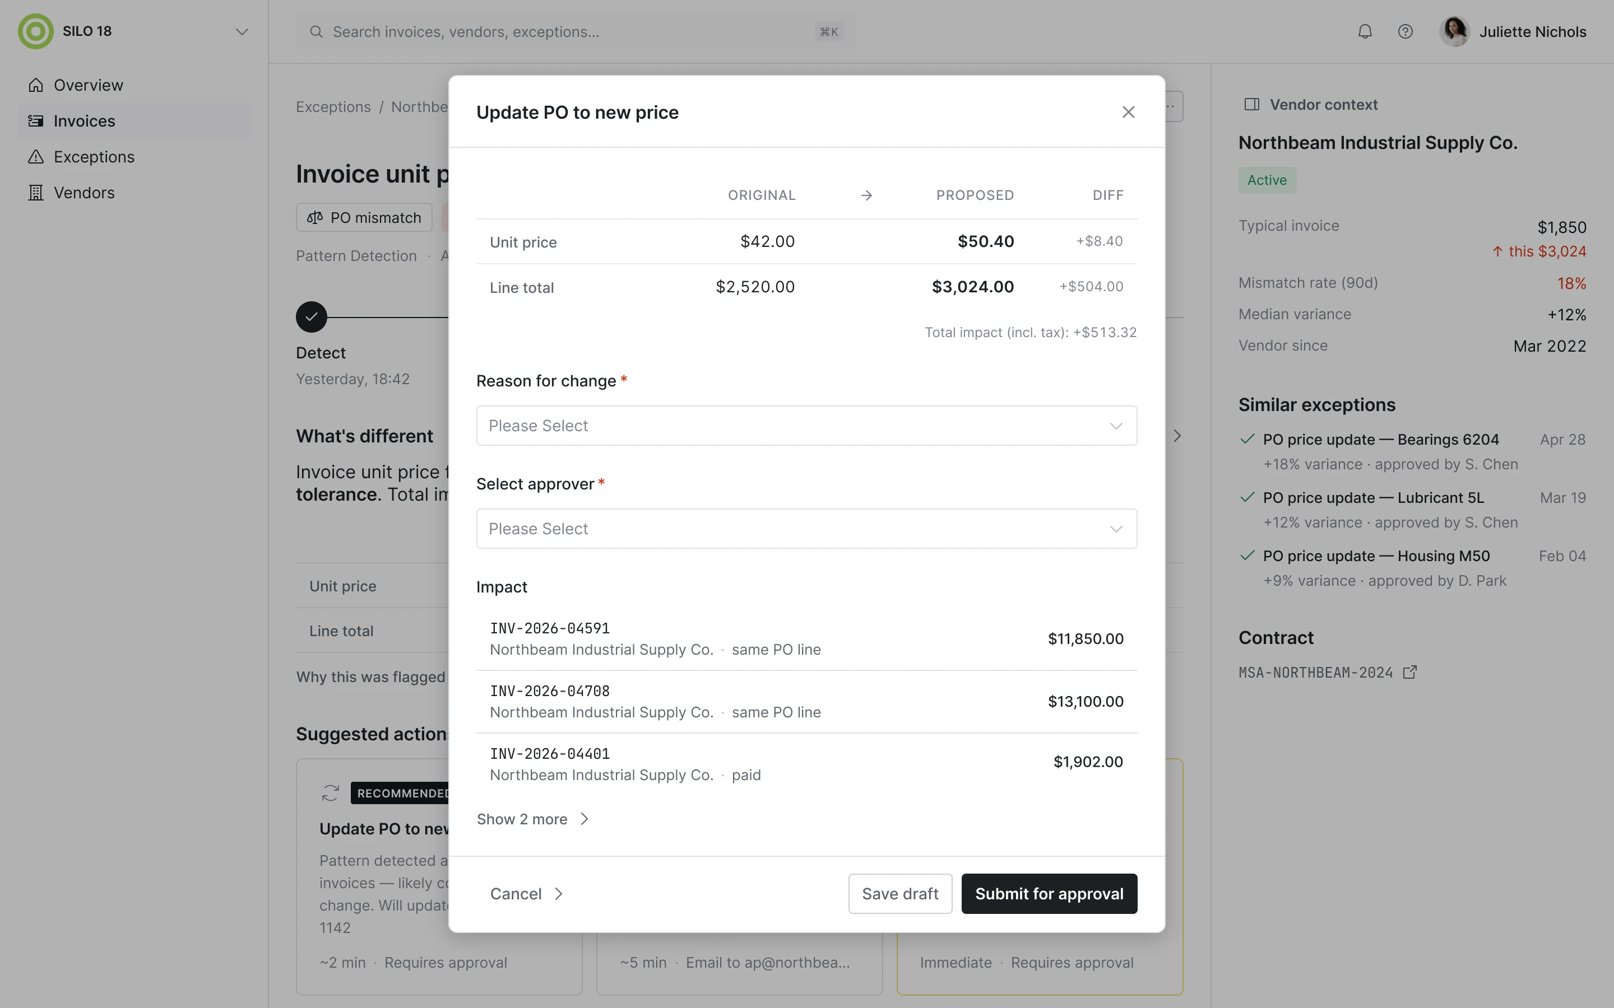The width and height of the screenshot is (1614, 1008).
Task: Click Exceptions breadcrumb link
Action: pos(333,108)
